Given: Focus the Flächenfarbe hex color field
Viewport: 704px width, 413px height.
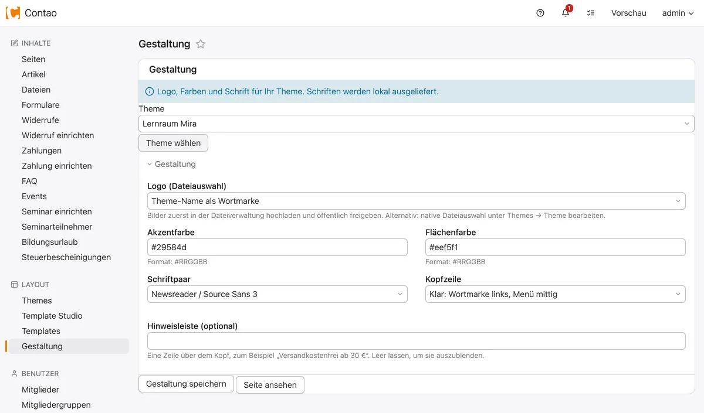Looking at the screenshot, I should [556, 247].
